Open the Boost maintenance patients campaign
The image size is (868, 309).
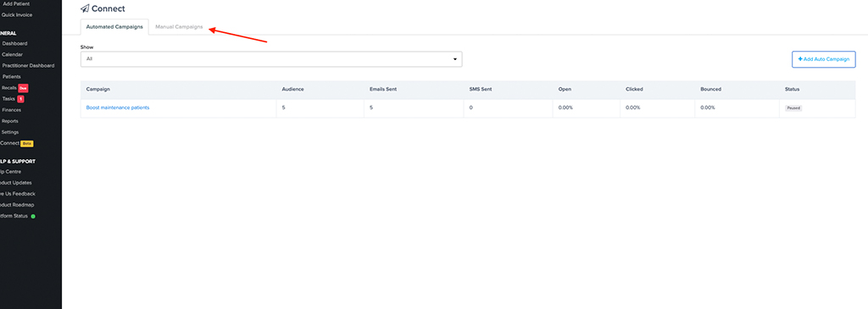click(118, 108)
